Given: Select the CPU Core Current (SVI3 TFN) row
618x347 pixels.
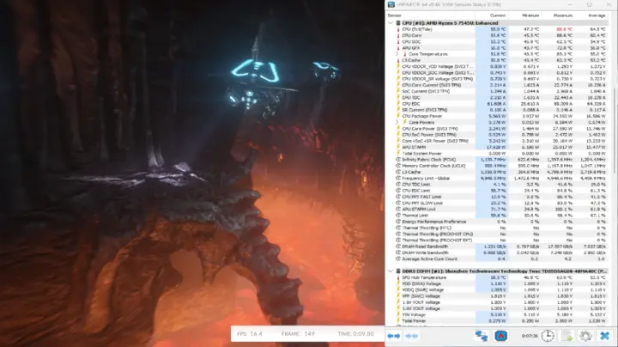Looking at the screenshot, I should tap(497, 85).
